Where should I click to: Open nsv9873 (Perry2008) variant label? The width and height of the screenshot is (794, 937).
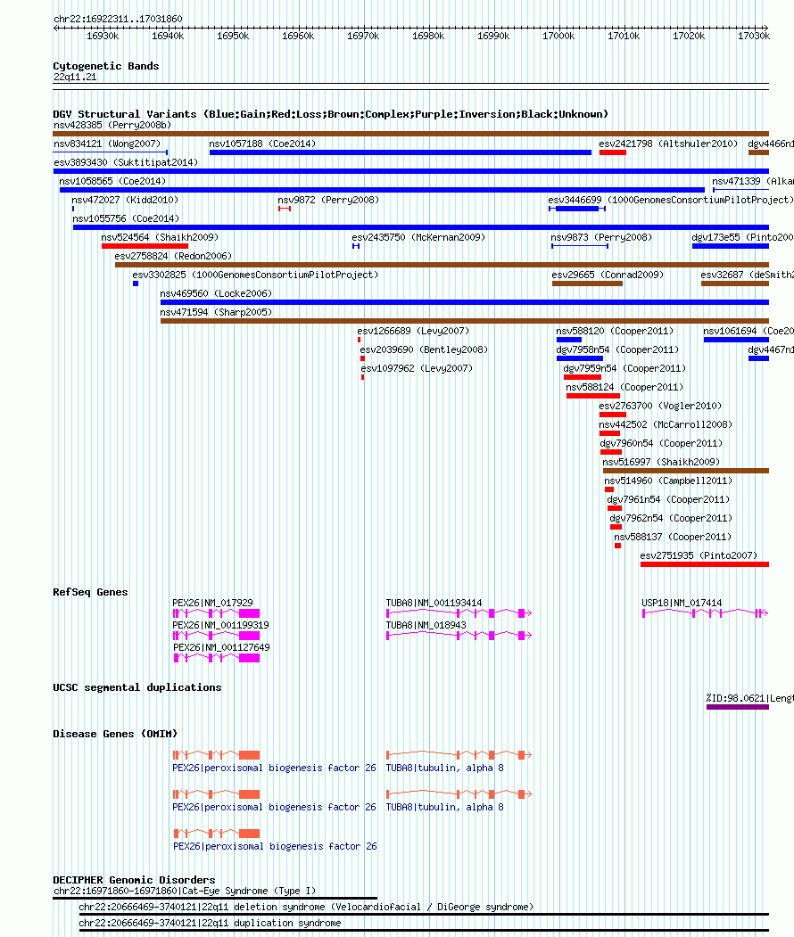tap(601, 237)
